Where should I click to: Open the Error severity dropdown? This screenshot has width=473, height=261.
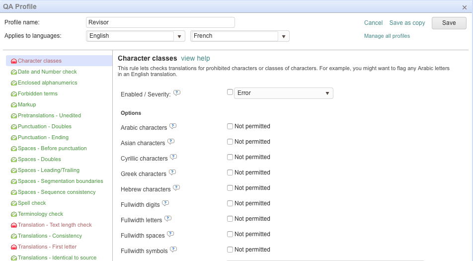coord(283,93)
